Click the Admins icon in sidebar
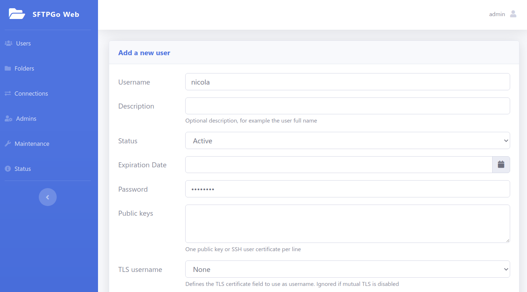Image resolution: width=527 pixels, height=292 pixels. [x=8, y=119]
